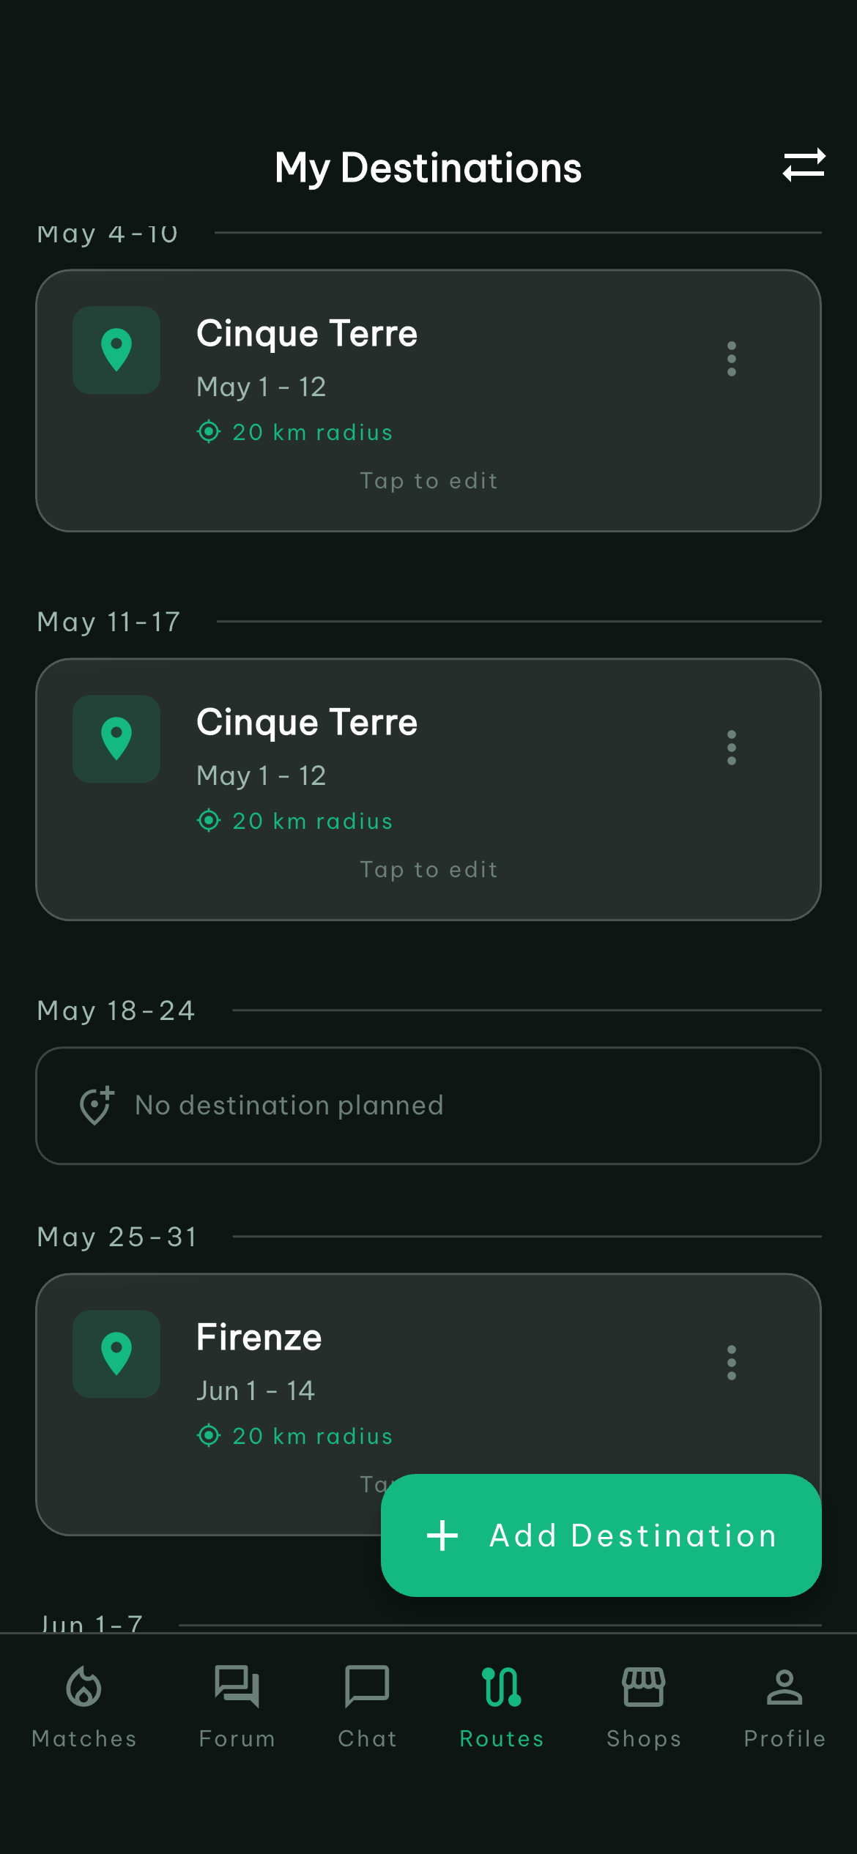Click Tap to edit on May 11-17 card

tap(428, 870)
